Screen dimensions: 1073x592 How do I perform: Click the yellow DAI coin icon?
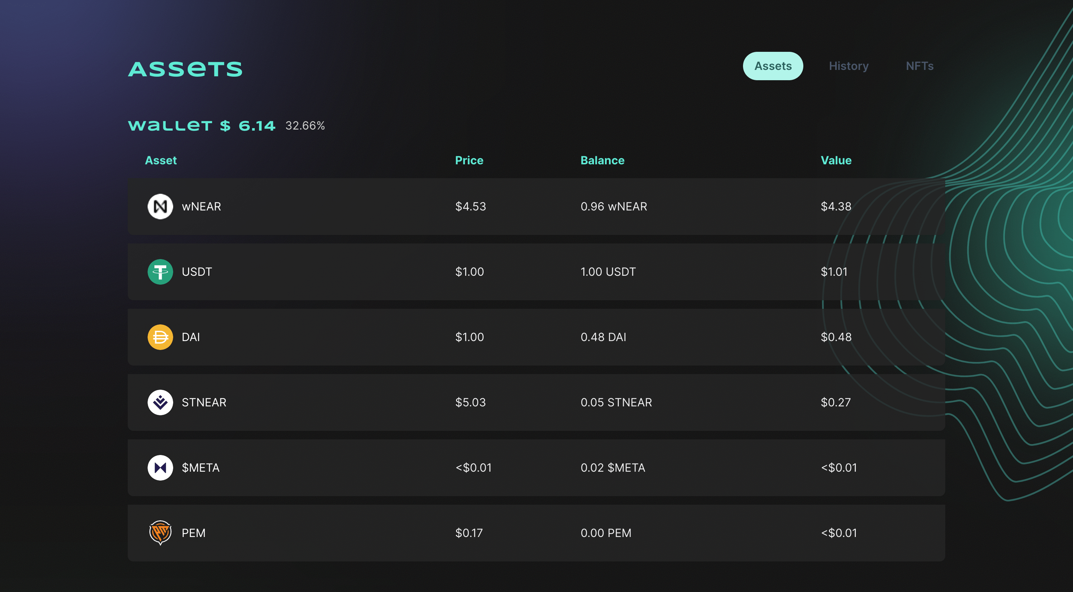point(160,337)
